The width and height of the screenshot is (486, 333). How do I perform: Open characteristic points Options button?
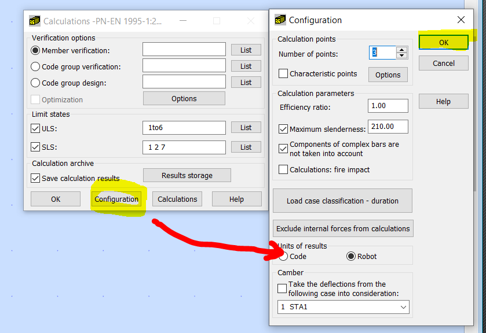click(388, 75)
